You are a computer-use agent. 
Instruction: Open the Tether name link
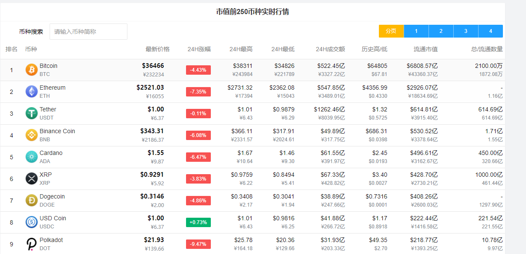coord(48,109)
